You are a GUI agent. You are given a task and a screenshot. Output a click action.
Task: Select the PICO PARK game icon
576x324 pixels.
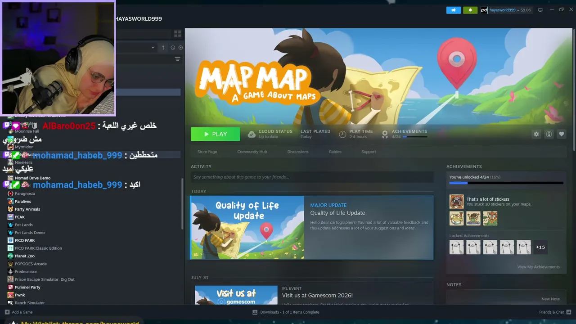(10, 240)
